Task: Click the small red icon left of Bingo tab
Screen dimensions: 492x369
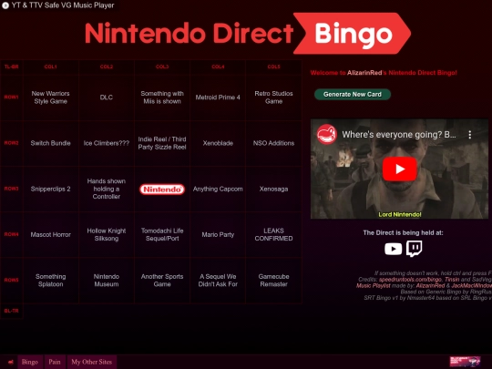Action: click(x=11, y=362)
